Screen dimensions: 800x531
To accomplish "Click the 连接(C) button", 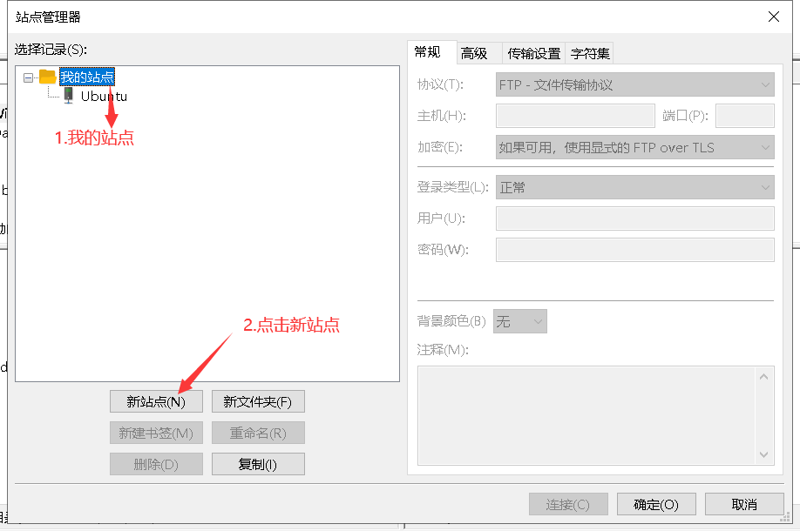I will coord(568,505).
